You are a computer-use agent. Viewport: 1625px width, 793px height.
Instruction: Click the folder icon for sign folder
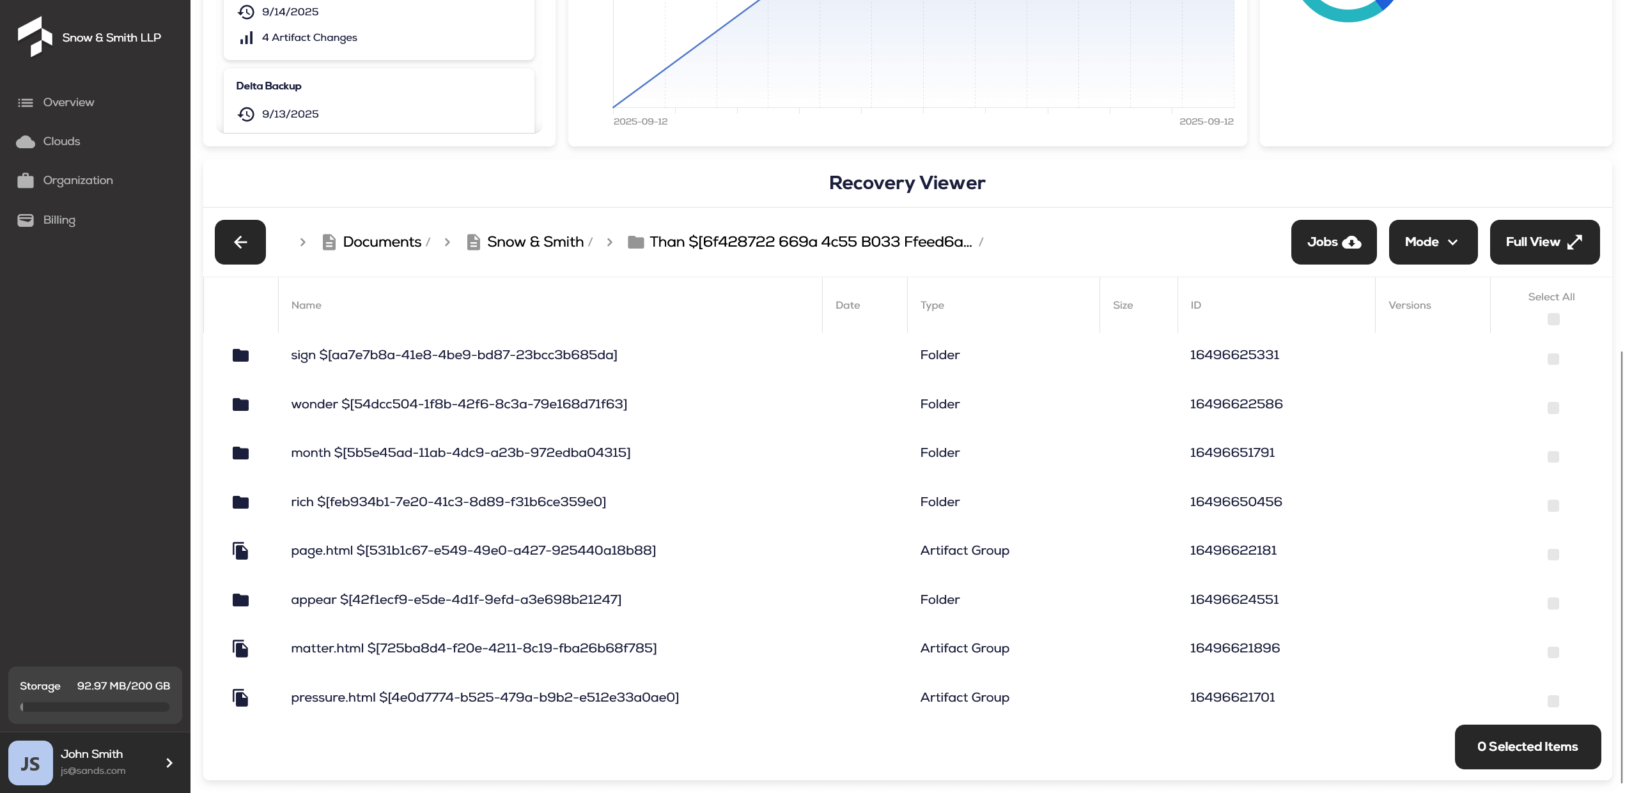point(240,355)
